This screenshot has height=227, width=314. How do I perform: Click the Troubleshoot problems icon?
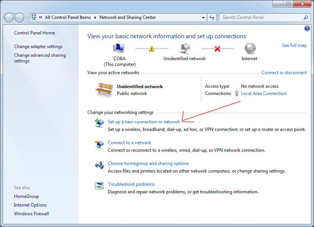pyautogui.click(x=99, y=186)
